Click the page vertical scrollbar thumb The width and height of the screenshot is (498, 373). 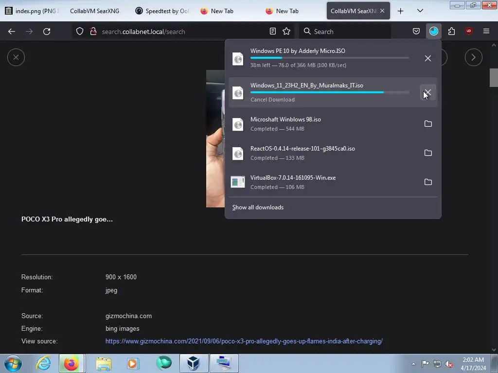pos(494,78)
